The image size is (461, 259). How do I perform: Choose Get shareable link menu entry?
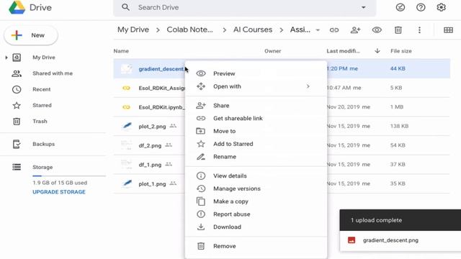pyautogui.click(x=256, y=118)
